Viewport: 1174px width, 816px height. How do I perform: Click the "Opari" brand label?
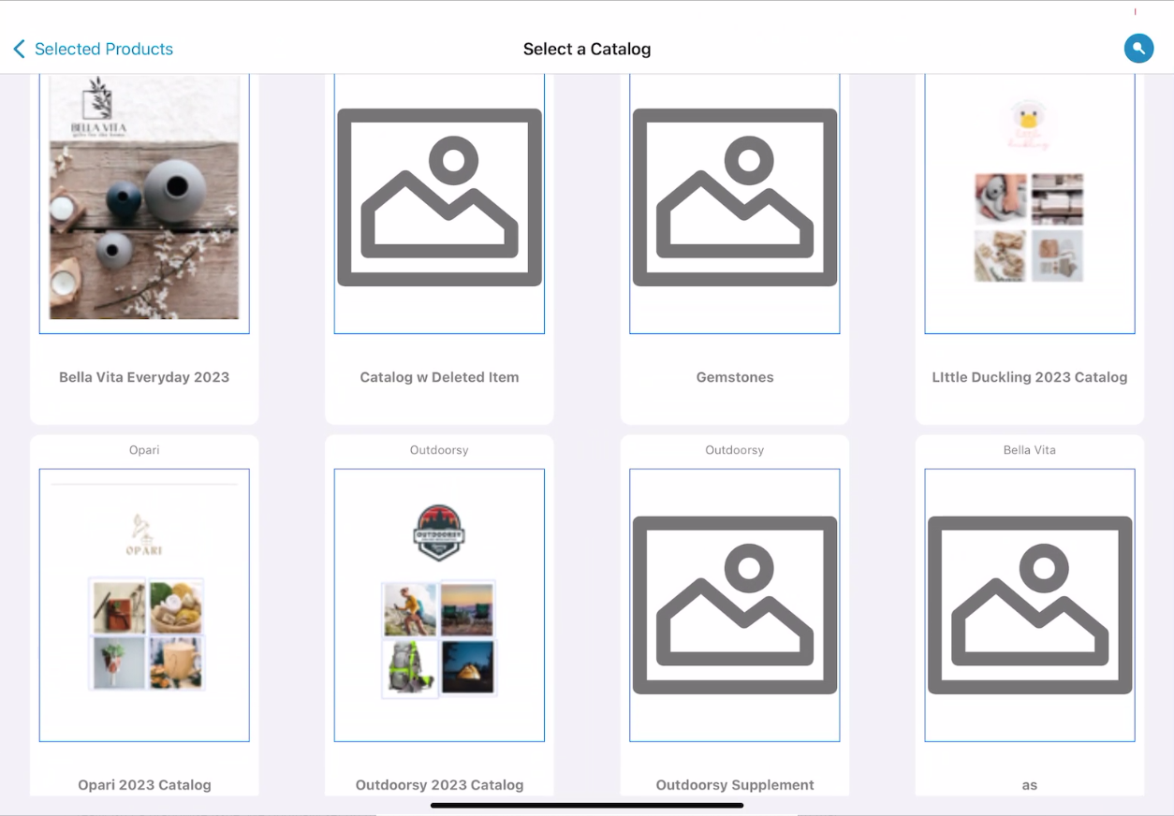click(144, 450)
